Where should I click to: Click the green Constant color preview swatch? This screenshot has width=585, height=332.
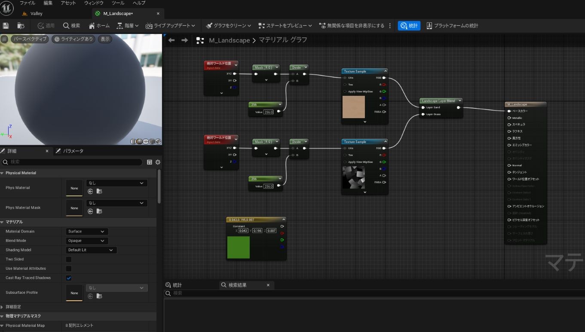click(238, 247)
